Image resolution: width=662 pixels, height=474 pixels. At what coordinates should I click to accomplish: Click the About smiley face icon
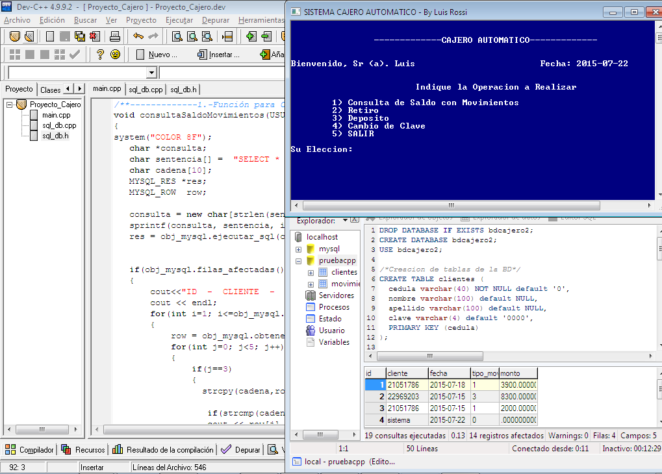pyautogui.click(x=115, y=55)
